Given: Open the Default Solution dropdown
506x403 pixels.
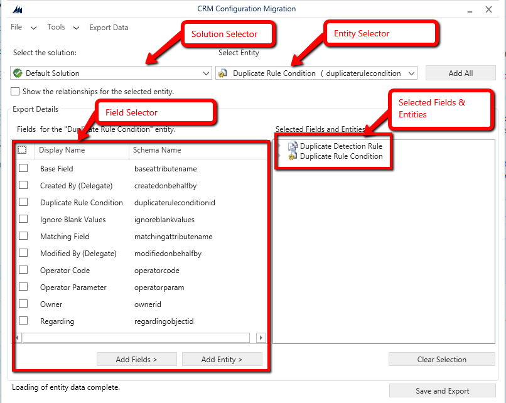Looking at the screenshot, I should pos(207,73).
